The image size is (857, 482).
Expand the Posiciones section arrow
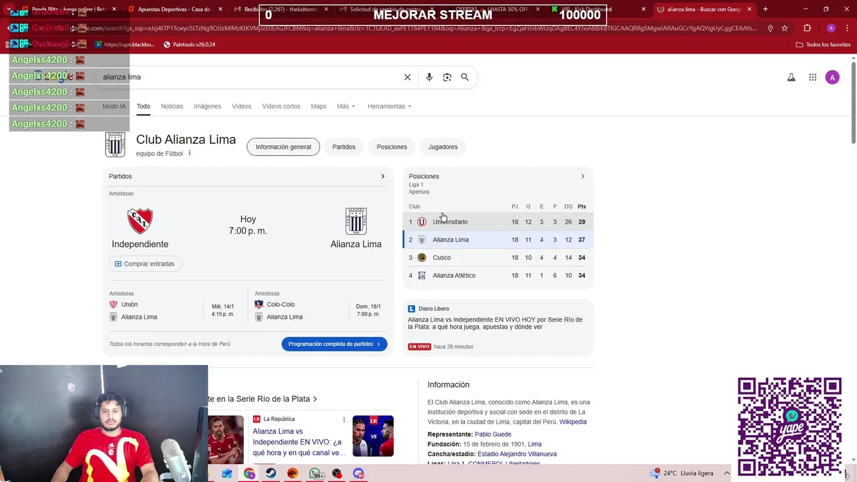582,177
